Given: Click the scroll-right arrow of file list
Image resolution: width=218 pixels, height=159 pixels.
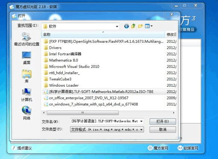Looking at the screenshot, I should [x=174, y=112].
